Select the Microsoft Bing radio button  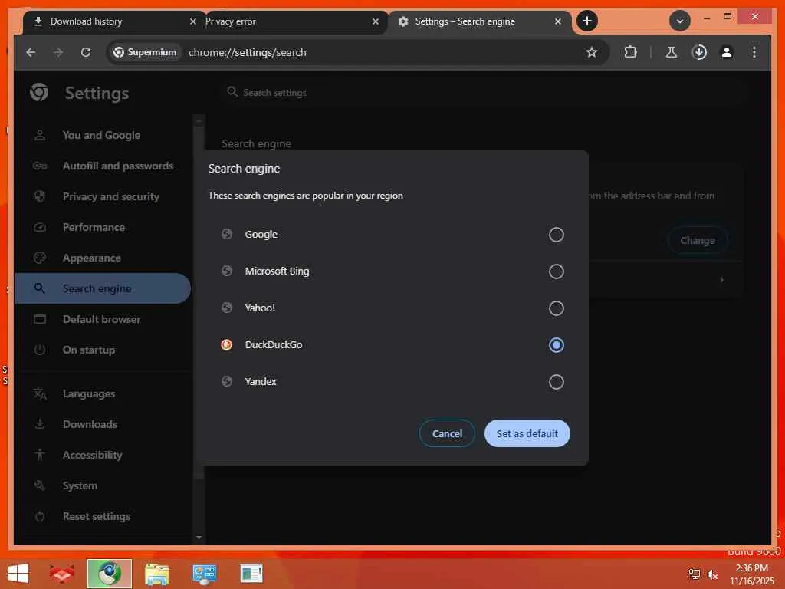(557, 271)
